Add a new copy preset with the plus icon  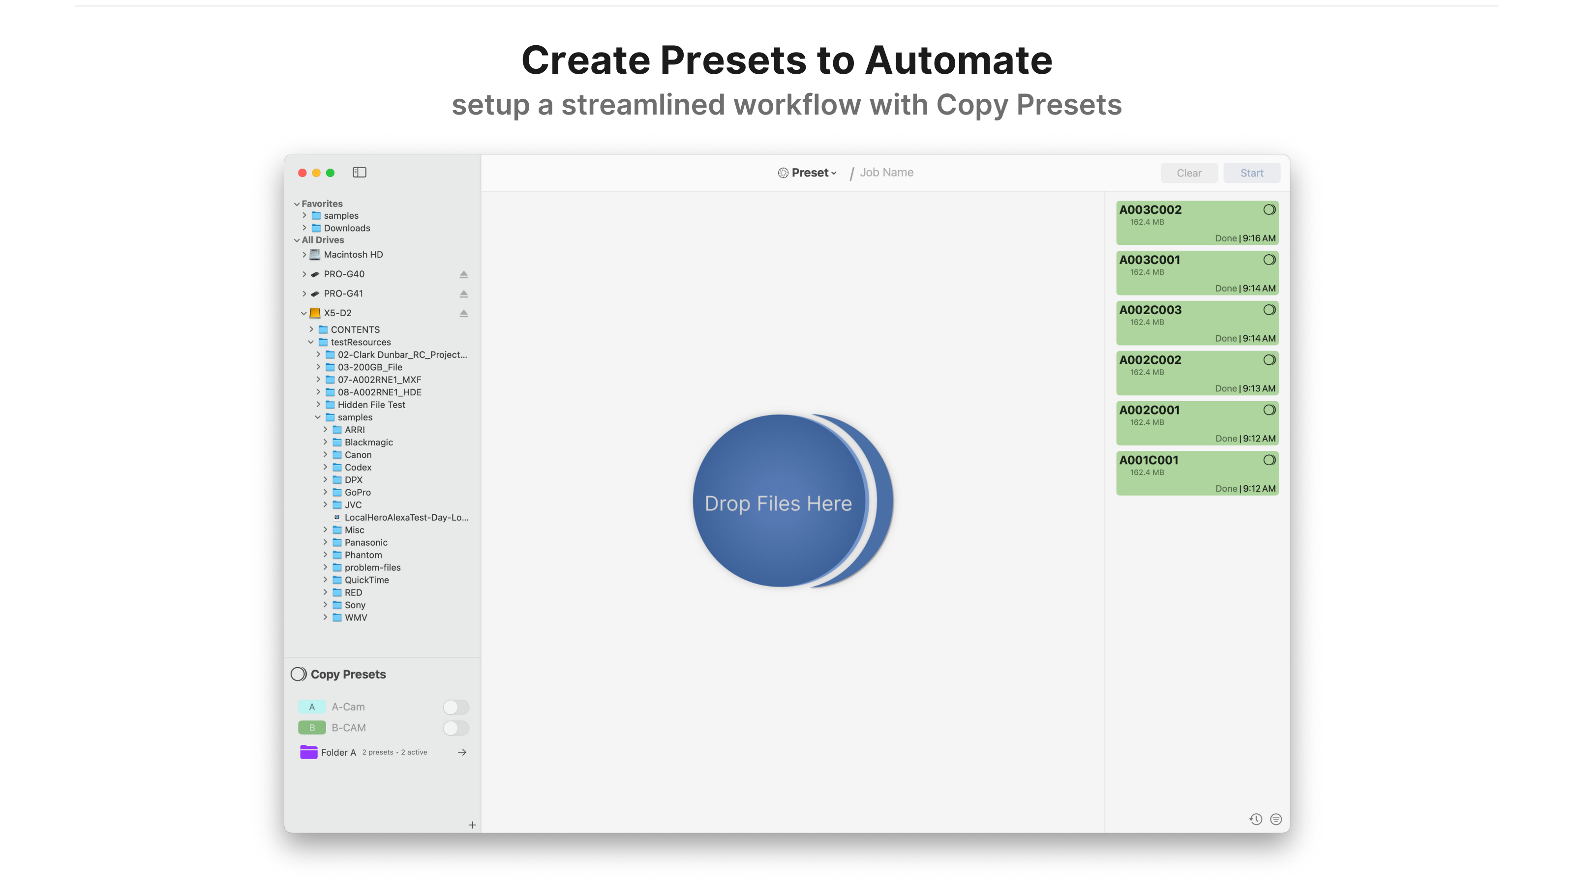point(472,825)
